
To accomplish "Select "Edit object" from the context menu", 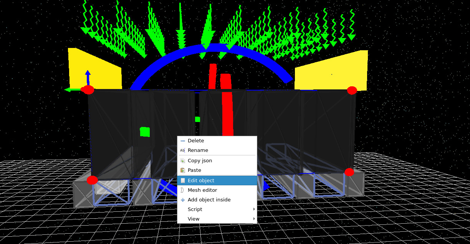I will tap(201, 180).
